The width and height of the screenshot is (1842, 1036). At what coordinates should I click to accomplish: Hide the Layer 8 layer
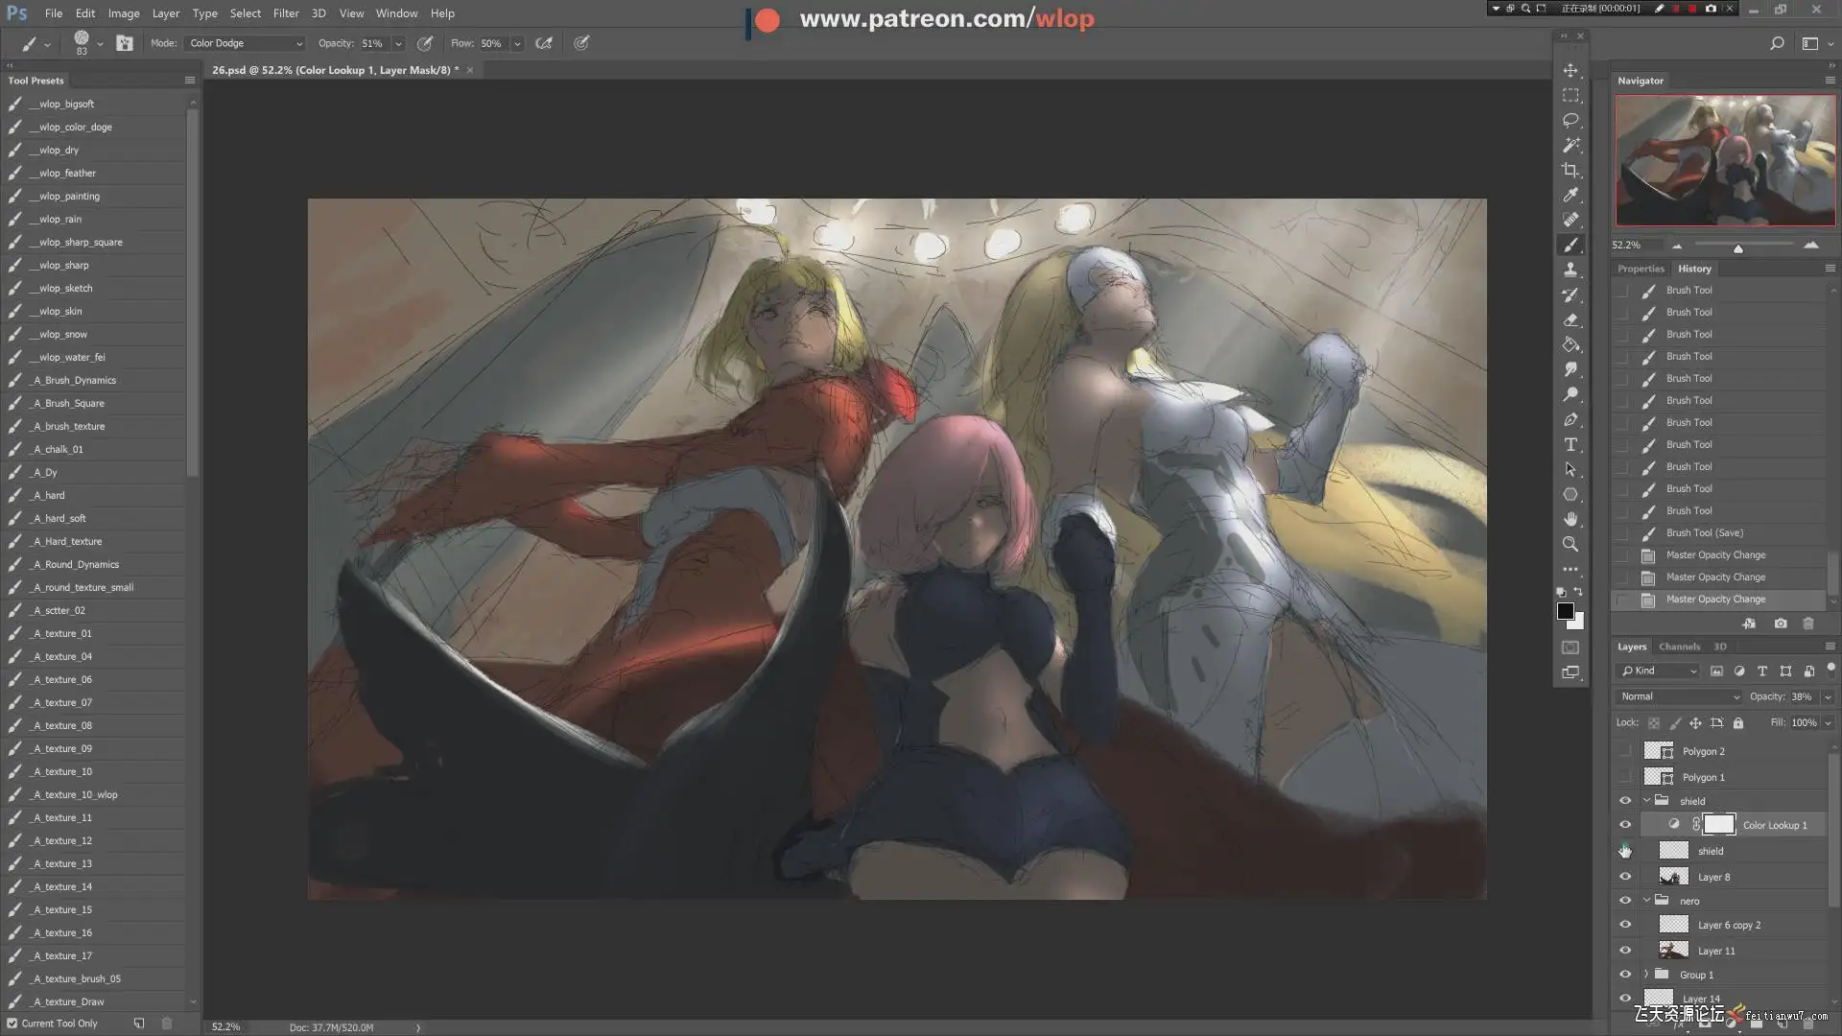click(x=1625, y=877)
